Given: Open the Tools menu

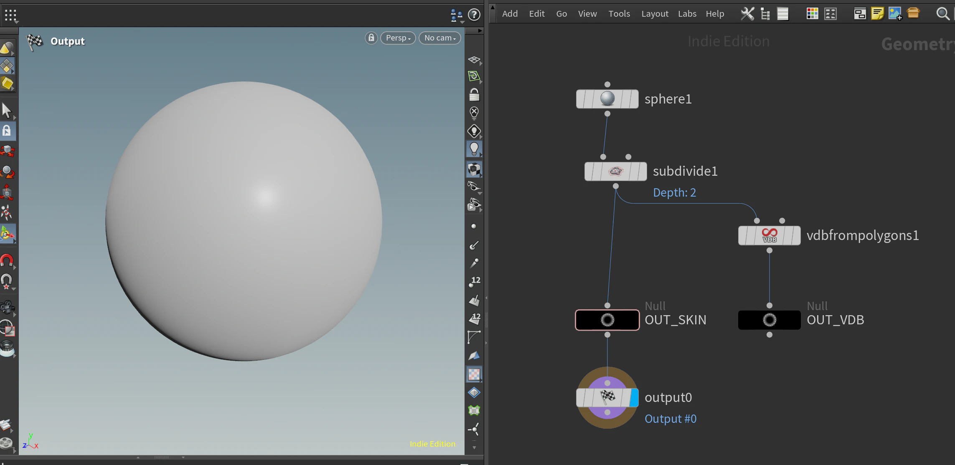Looking at the screenshot, I should pos(619,14).
